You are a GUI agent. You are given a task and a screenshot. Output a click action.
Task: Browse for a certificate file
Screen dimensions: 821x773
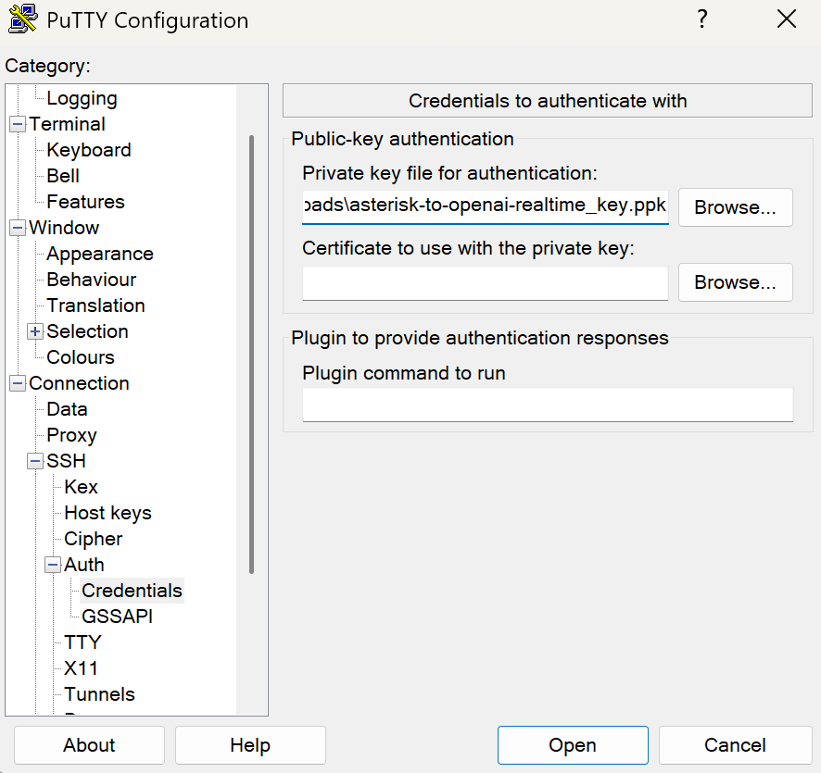(735, 282)
